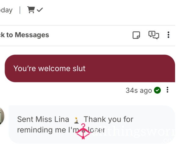This screenshot has height=148, width=183.
Task: Select the "You're welcome" sent message bubble
Action: (90, 68)
